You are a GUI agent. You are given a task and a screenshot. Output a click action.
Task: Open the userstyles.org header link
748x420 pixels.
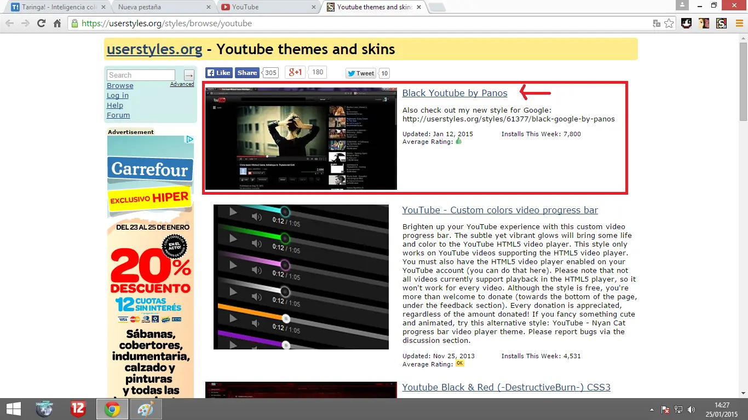[154, 49]
